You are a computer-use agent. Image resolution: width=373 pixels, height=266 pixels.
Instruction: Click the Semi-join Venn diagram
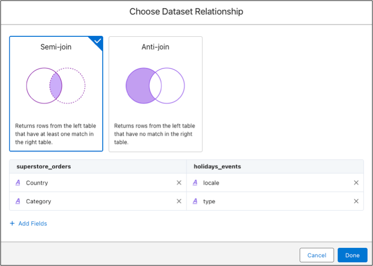click(x=56, y=86)
